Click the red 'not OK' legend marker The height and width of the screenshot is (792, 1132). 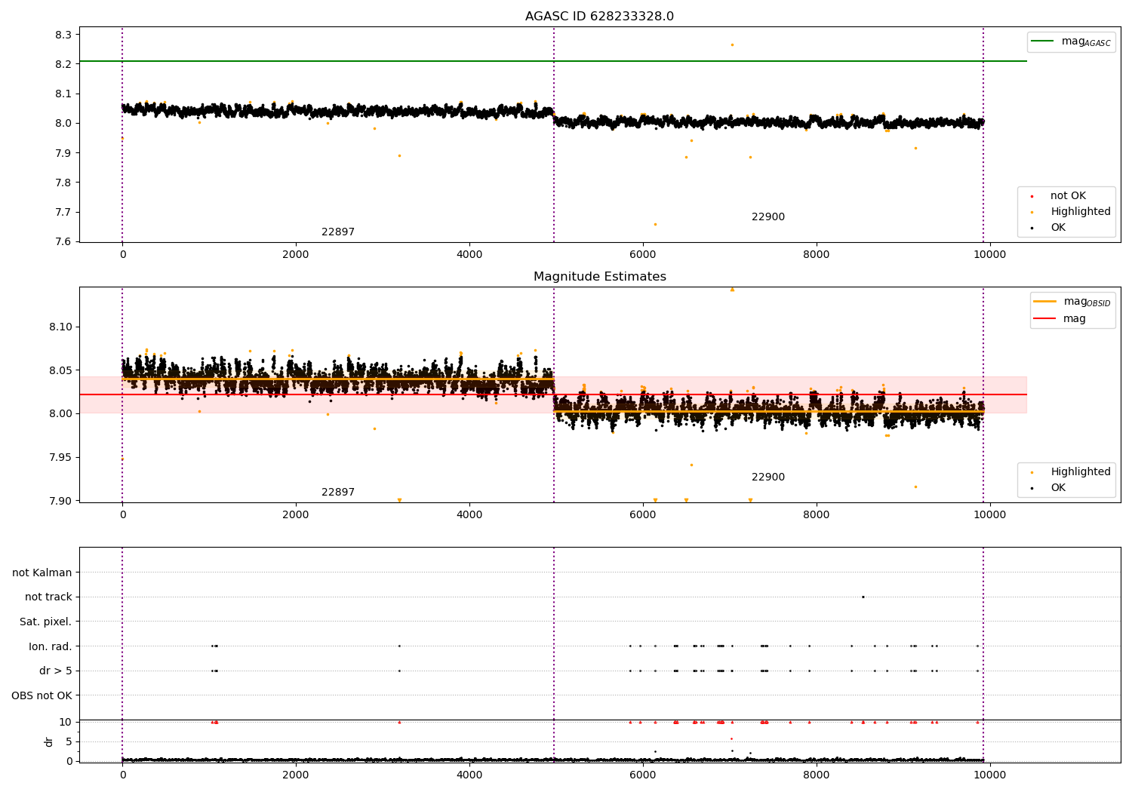1032,196
